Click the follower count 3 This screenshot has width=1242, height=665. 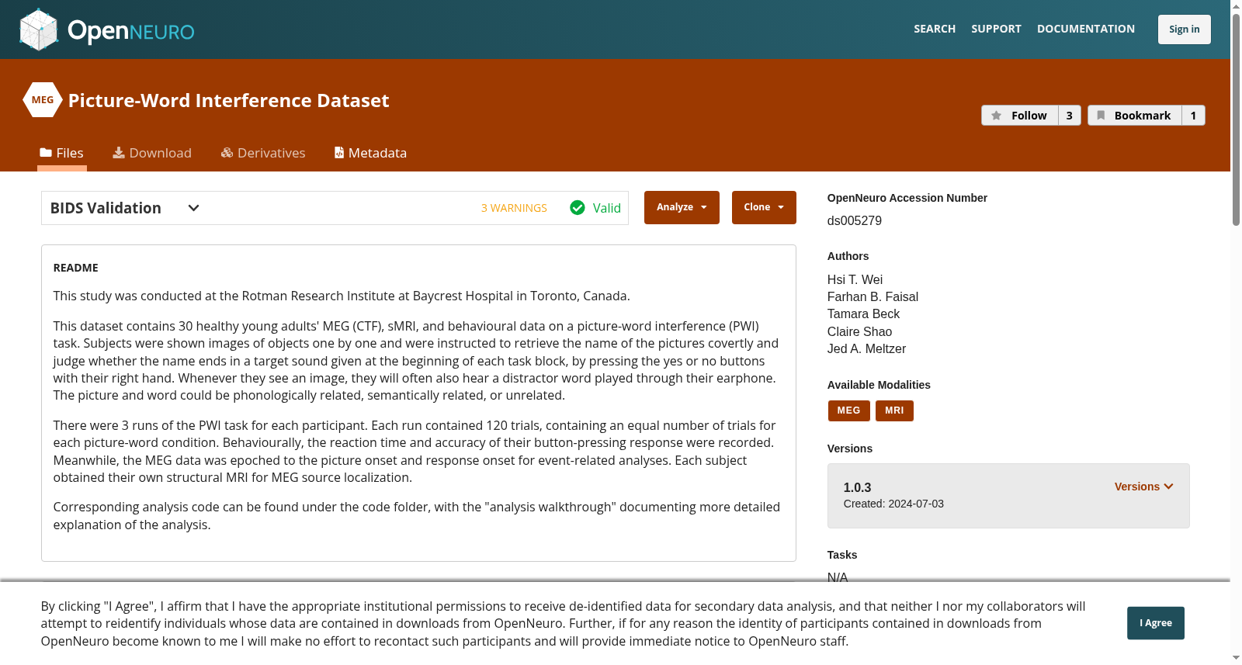(x=1070, y=116)
